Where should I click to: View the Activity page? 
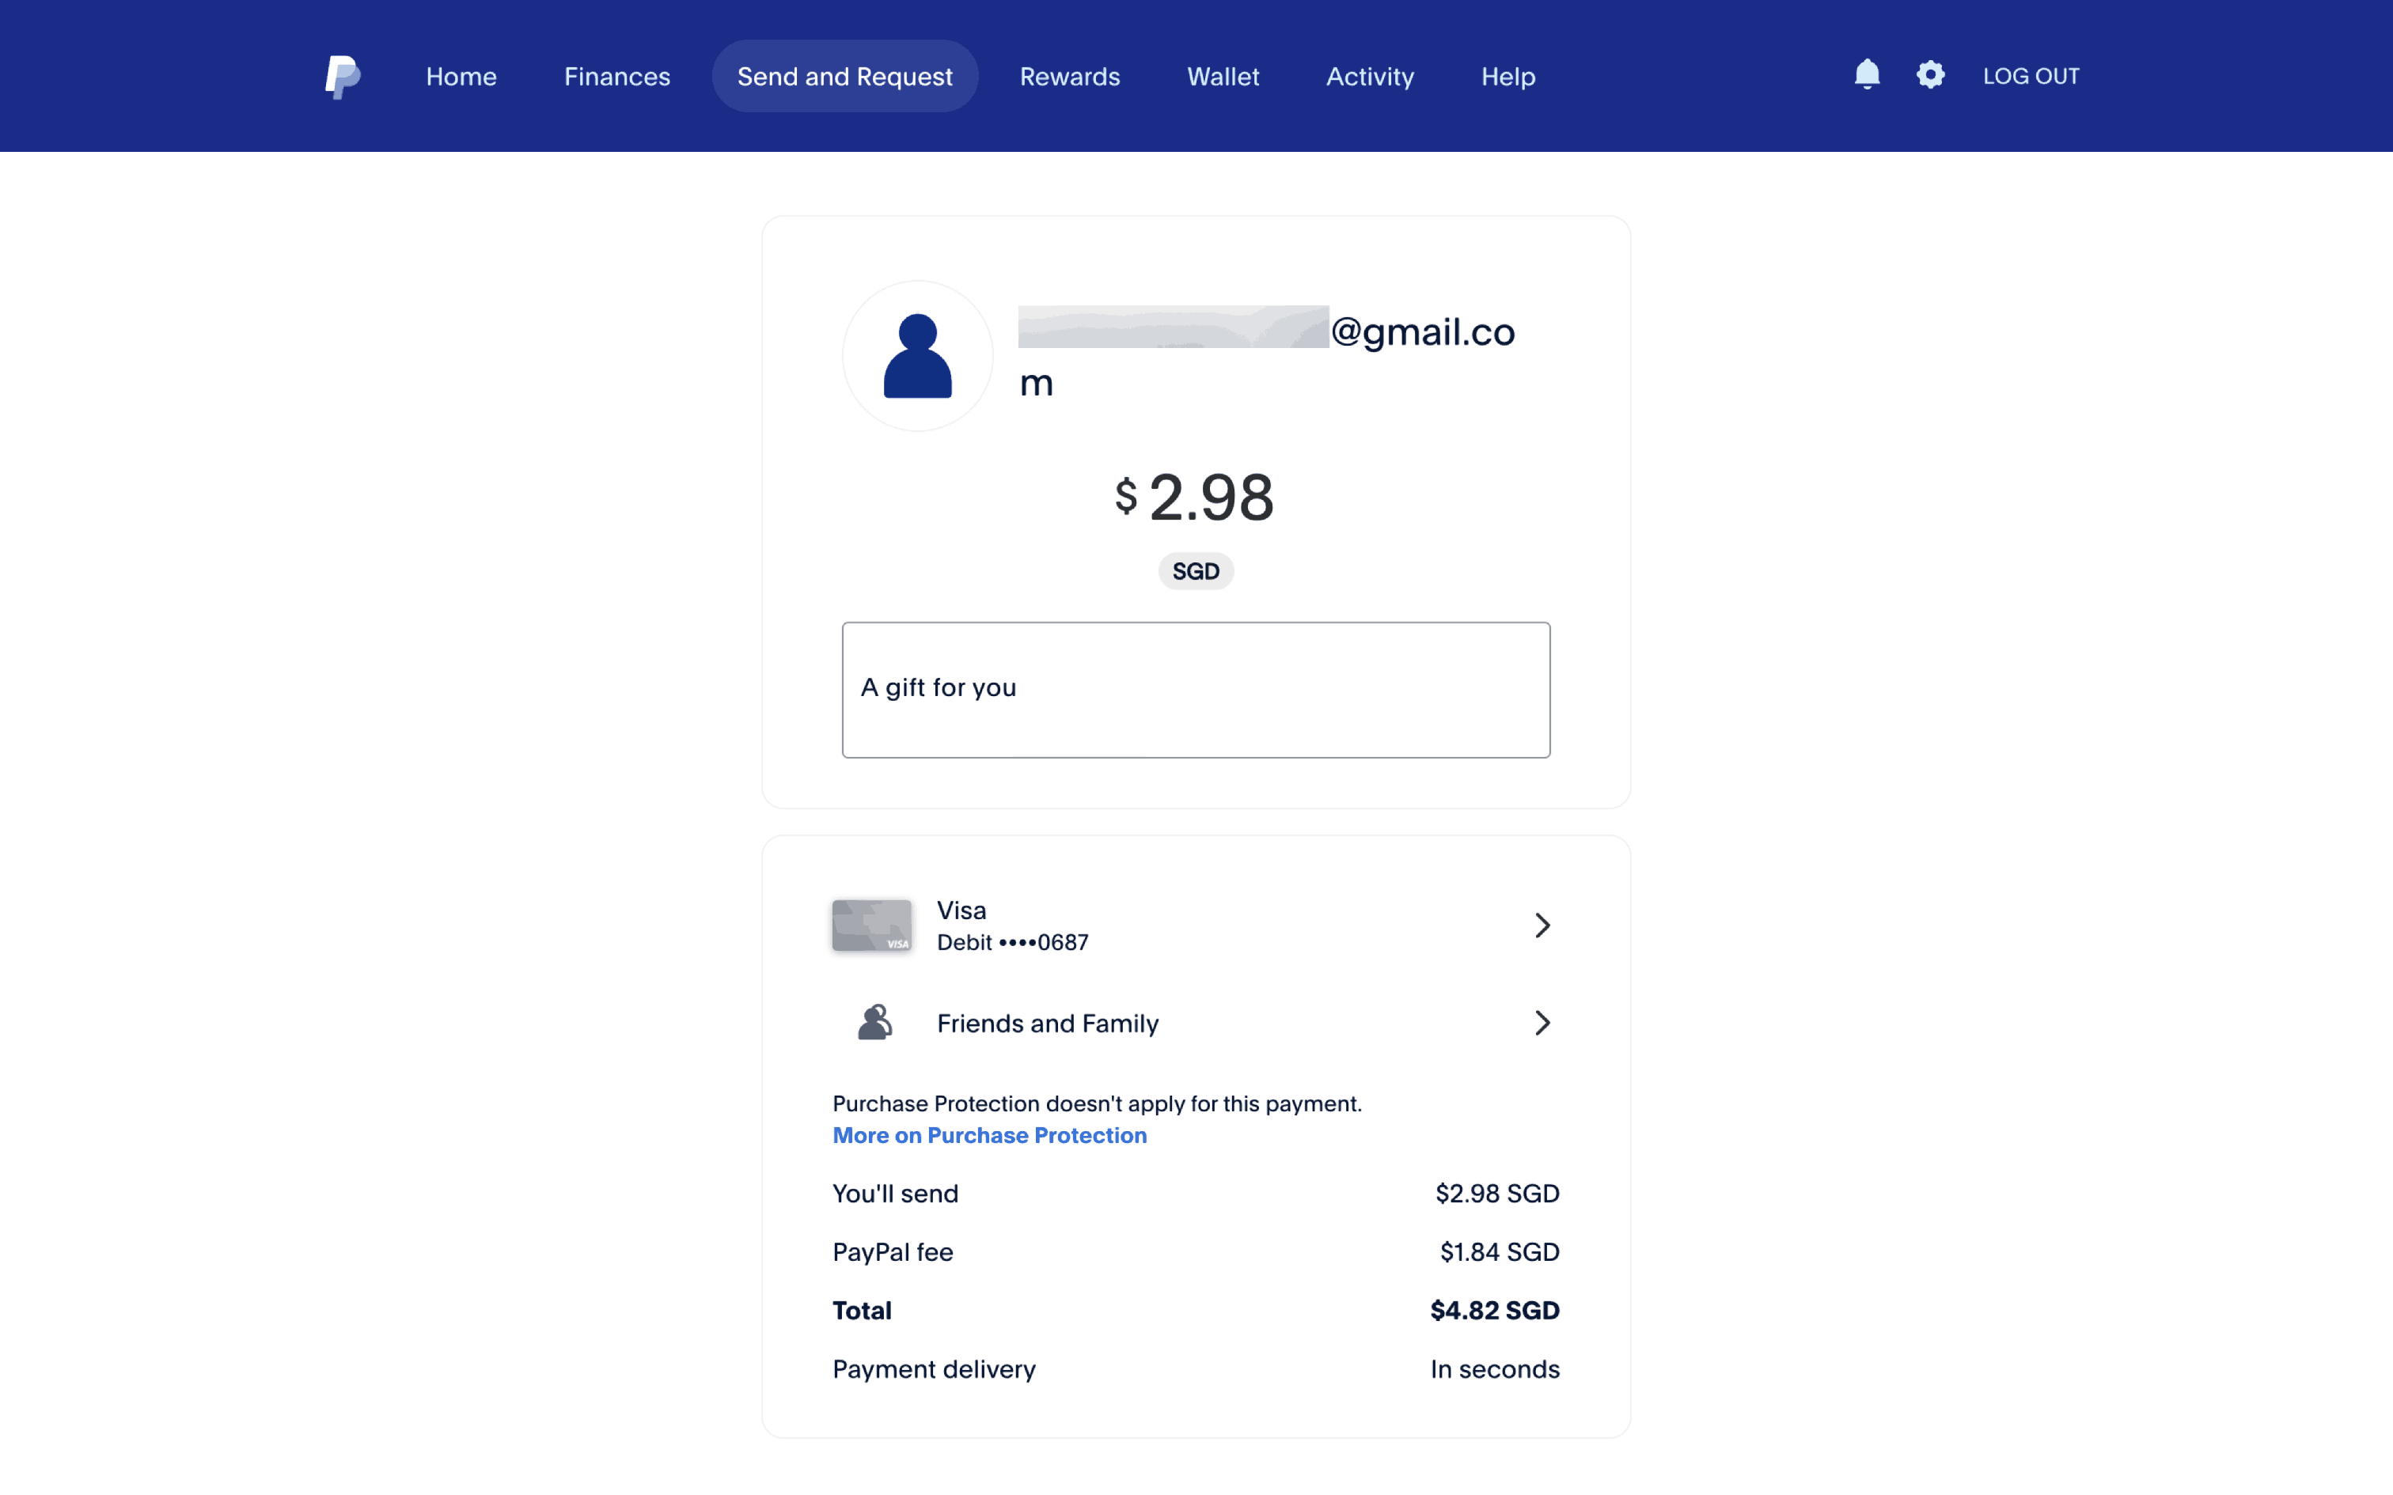point(1370,76)
